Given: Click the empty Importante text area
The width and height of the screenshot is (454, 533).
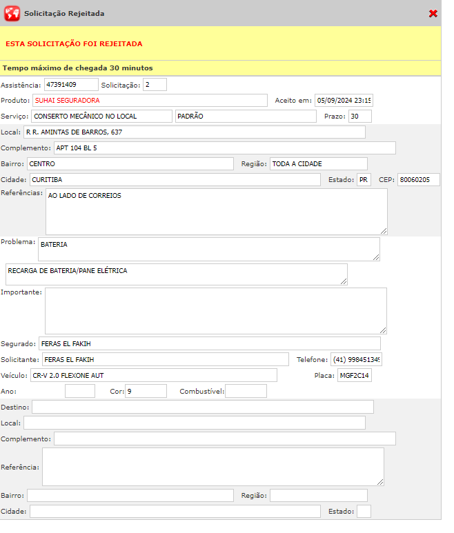Looking at the screenshot, I should 215,311.
